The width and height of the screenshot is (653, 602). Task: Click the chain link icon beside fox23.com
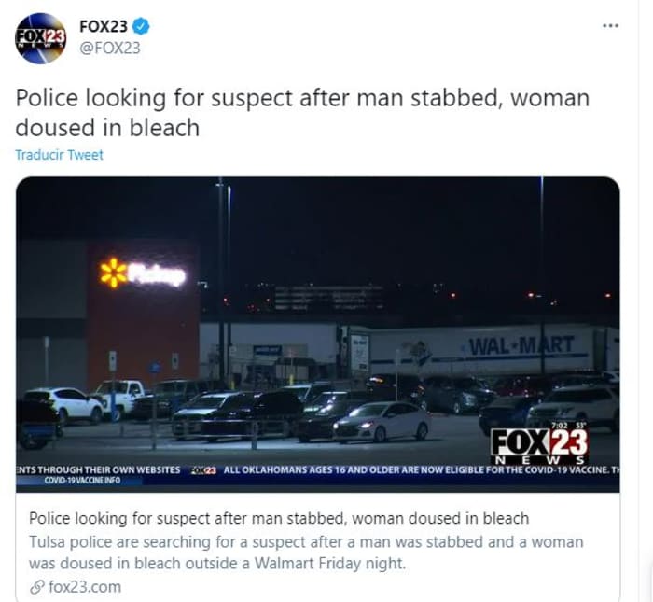[37, 587]
